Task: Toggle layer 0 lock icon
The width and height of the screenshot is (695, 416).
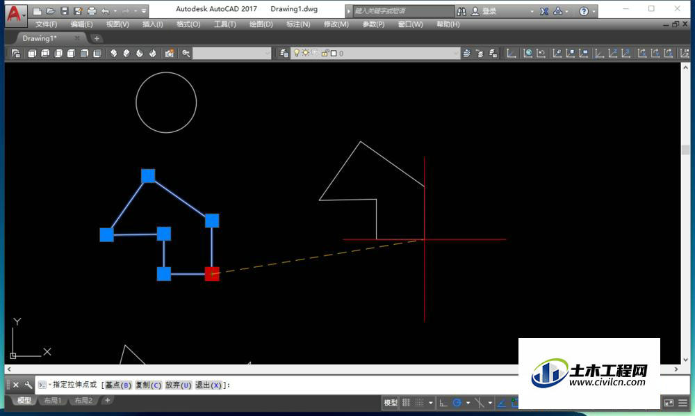Action: (x=325, y=54)
